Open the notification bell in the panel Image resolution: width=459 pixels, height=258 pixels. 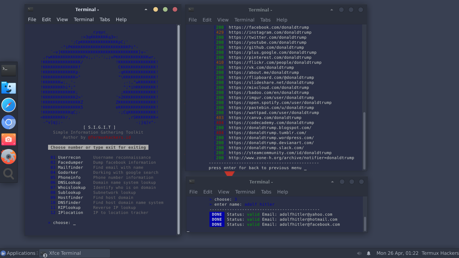369,253
